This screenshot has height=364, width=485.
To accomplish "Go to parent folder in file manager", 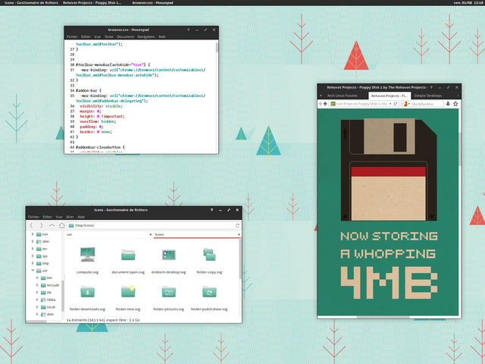I will pos(52,225).
